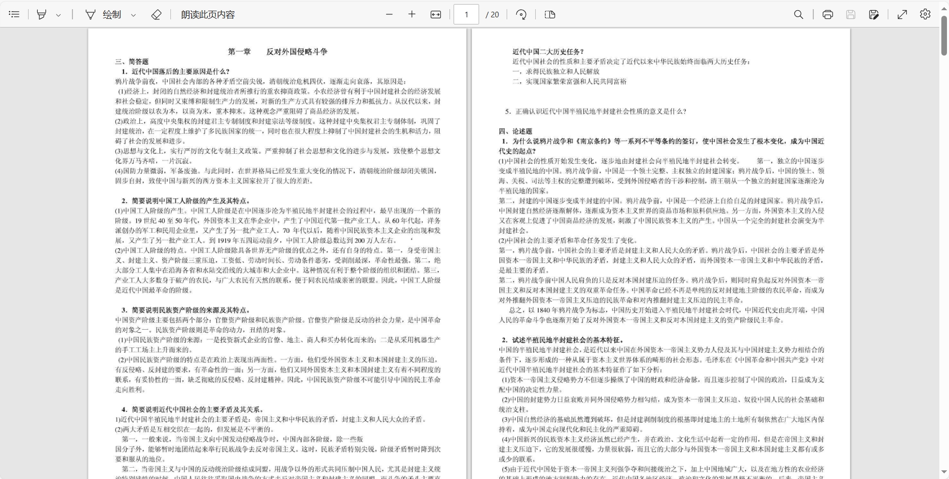Click scrollbar down arrow
Screen dimensions: 949x479
(x=944, y=472)
